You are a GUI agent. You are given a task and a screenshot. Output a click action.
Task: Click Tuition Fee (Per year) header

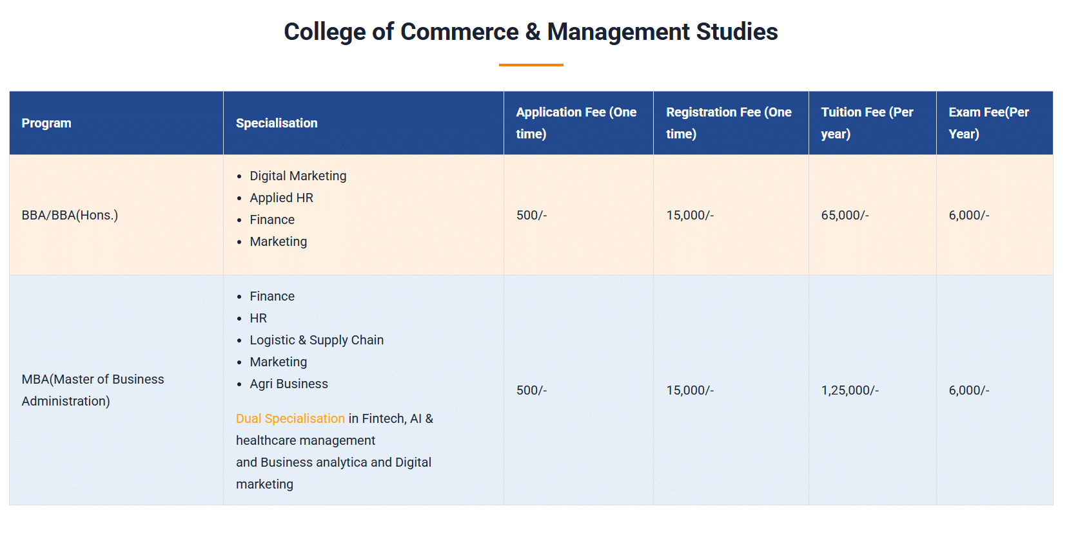click(867, 122)
